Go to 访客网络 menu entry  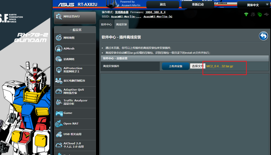[75, 59]
